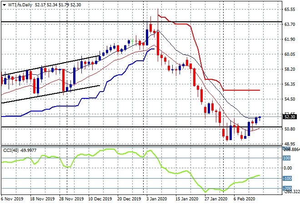Click the 58.20 price axis label
The height and width of the screenshot is (204, 300).
click(x=290, y=69)
